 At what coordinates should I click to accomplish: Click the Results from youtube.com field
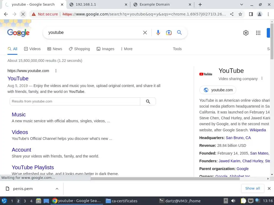coord(75,101)
